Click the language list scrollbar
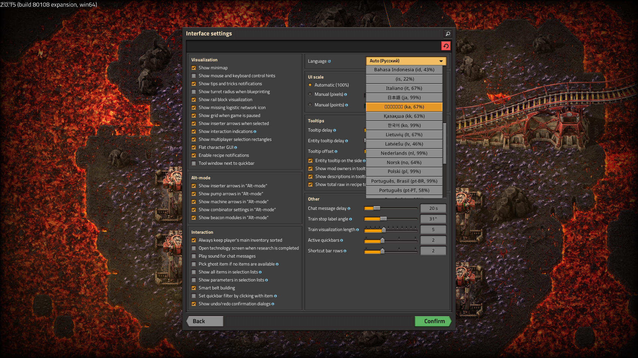This screenshot has height=358, width=638. (445, 144)
